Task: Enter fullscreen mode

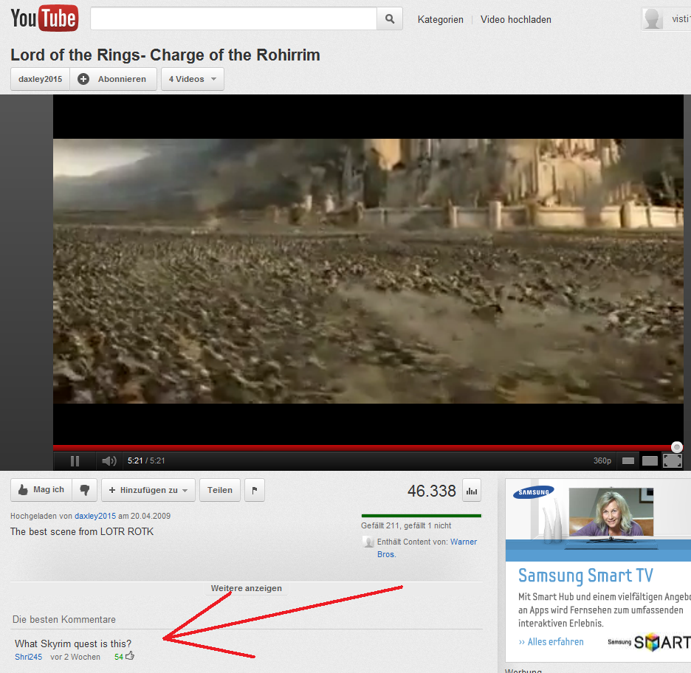Action: pos(673,460)
